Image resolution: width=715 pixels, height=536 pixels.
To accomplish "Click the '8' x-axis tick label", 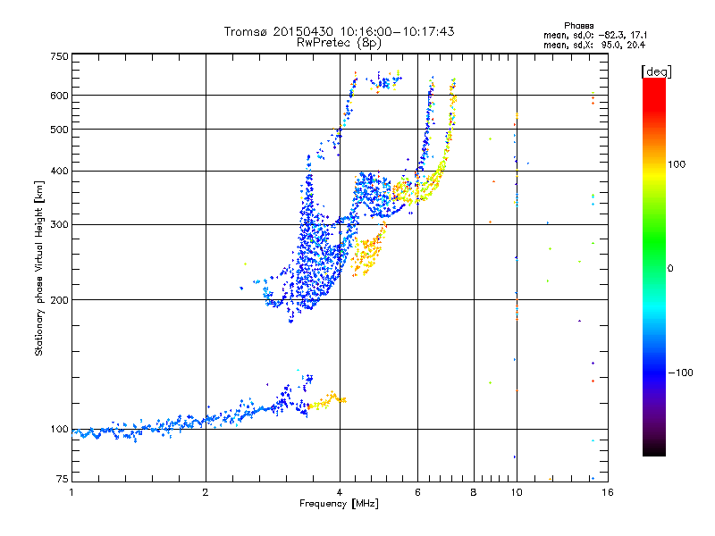I will point(474,492).
